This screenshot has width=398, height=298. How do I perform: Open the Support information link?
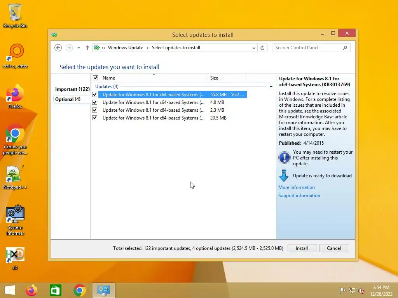(x=299, y=196)
